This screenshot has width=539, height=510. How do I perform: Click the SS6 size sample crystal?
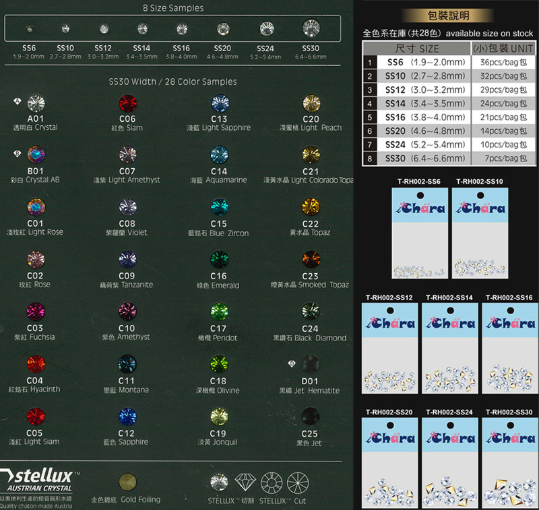coord(30,29)
